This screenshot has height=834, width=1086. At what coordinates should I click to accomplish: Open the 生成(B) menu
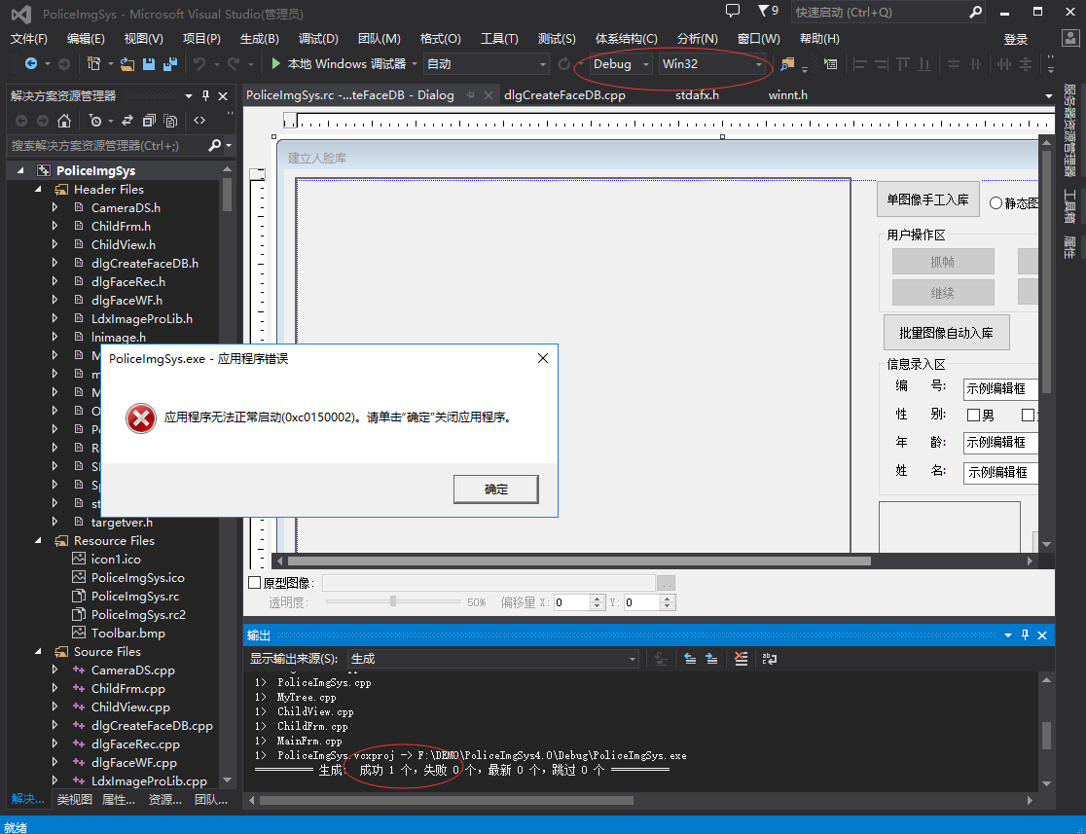259,39
